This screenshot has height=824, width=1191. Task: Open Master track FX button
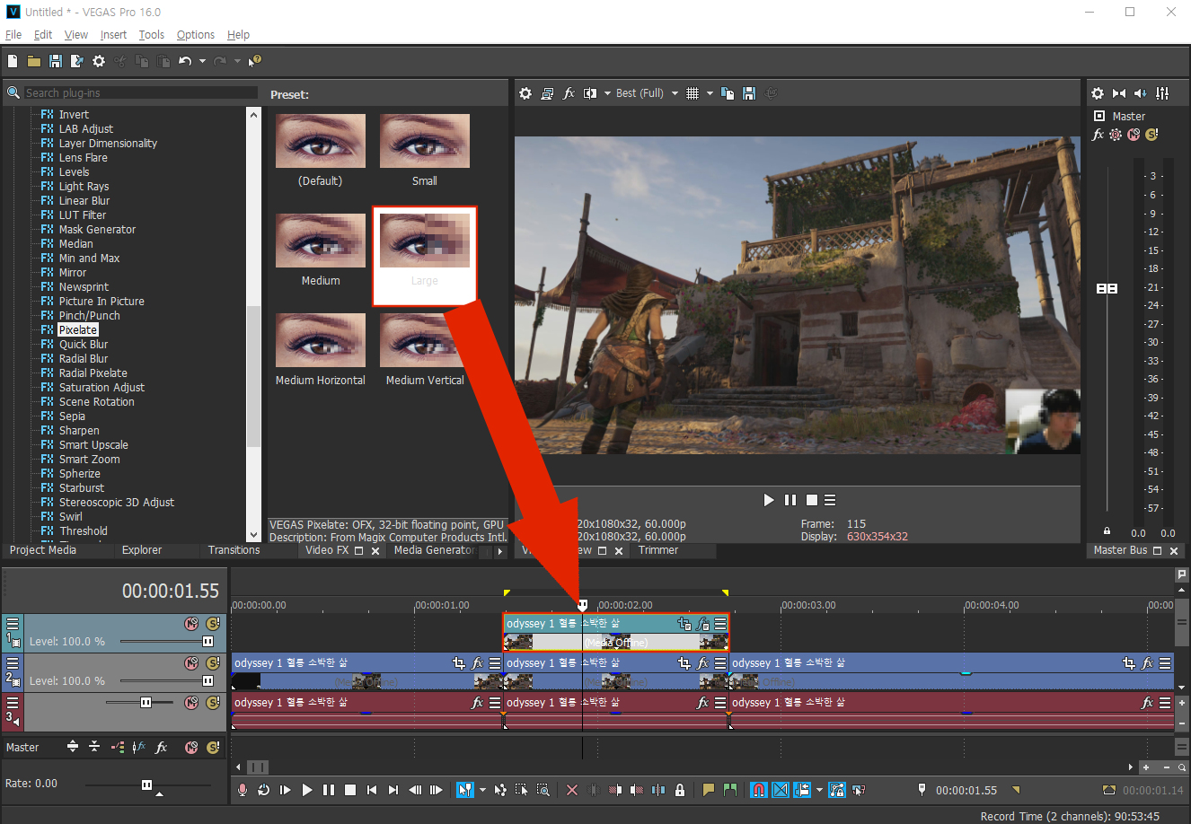tap(162, 747)
